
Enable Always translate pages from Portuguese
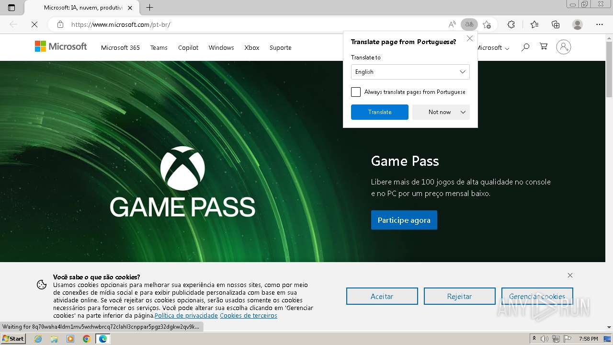[x=356, y=92]
